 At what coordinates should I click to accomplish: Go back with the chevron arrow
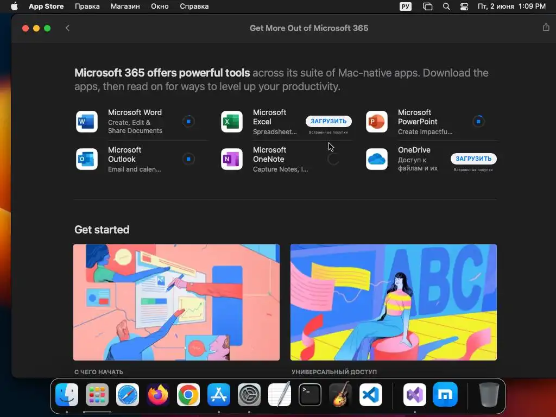[67, 28]
